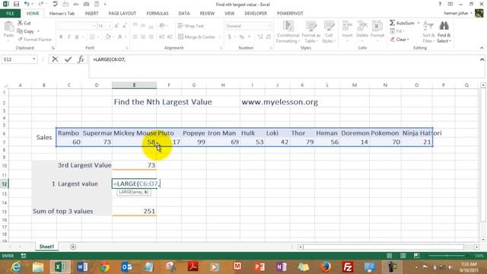Click the Format as Table icon

click(x=311, y=26)
